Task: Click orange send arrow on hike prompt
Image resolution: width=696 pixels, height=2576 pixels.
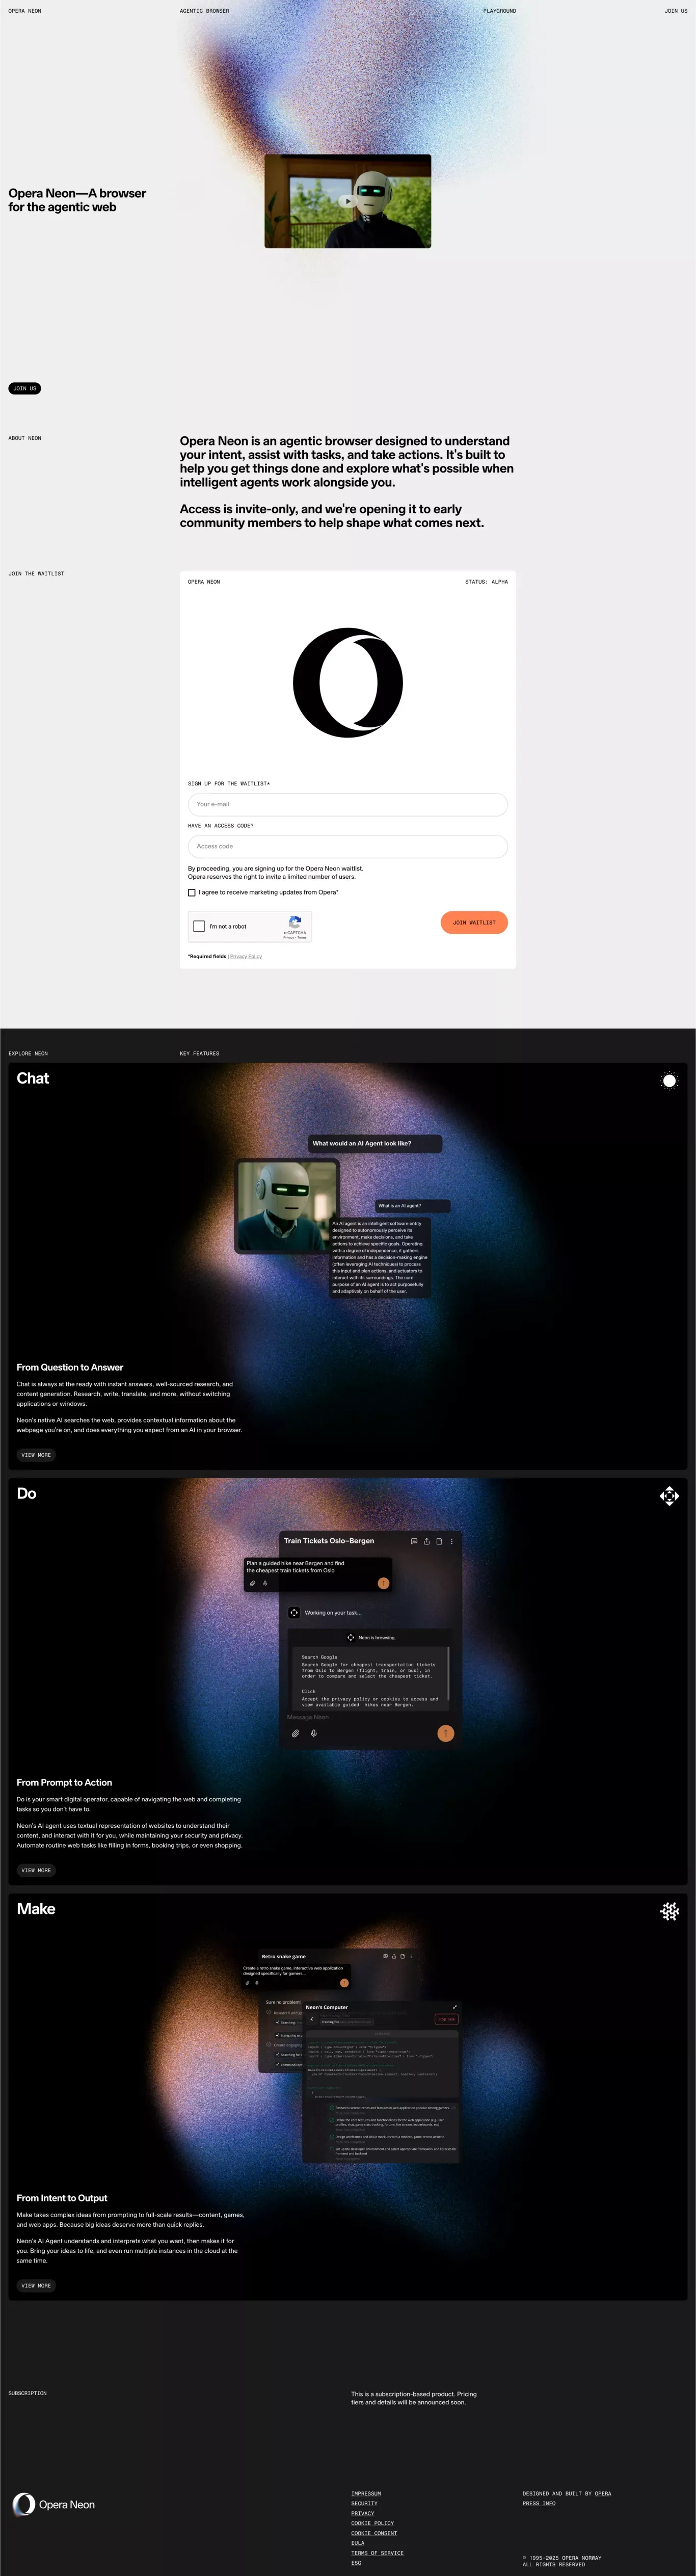Action: pos(383,1583)
